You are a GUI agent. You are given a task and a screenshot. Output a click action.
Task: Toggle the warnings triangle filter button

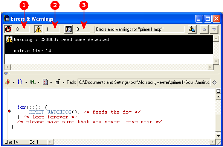pos(38,30)
